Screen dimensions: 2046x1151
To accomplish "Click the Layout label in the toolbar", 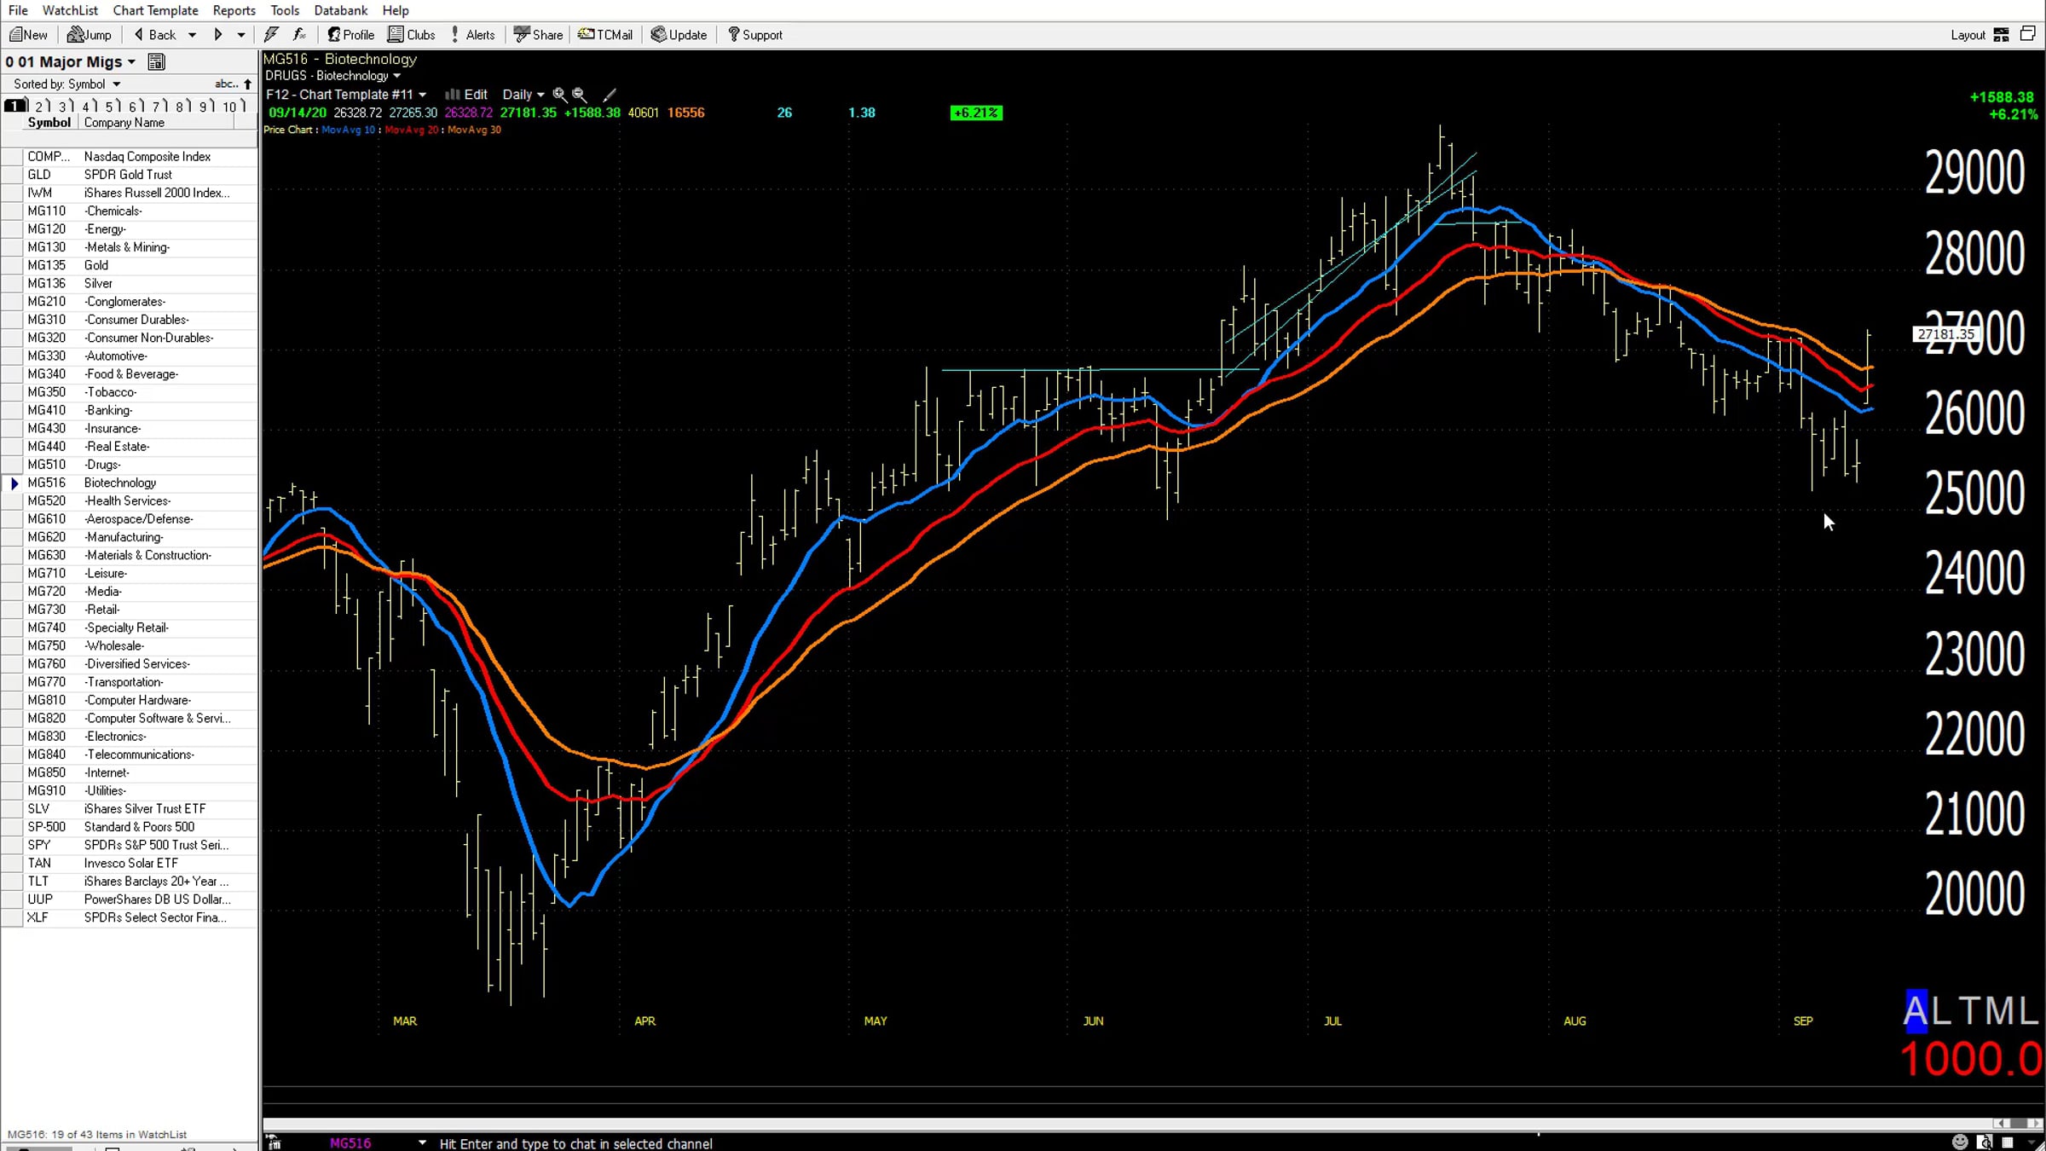I will coord(1968,35).
